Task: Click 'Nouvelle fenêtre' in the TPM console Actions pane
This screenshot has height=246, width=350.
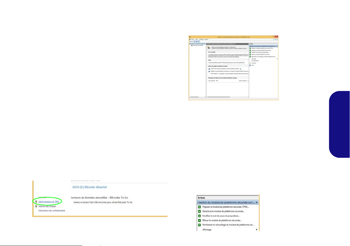Action: click(x=255, y=61)
